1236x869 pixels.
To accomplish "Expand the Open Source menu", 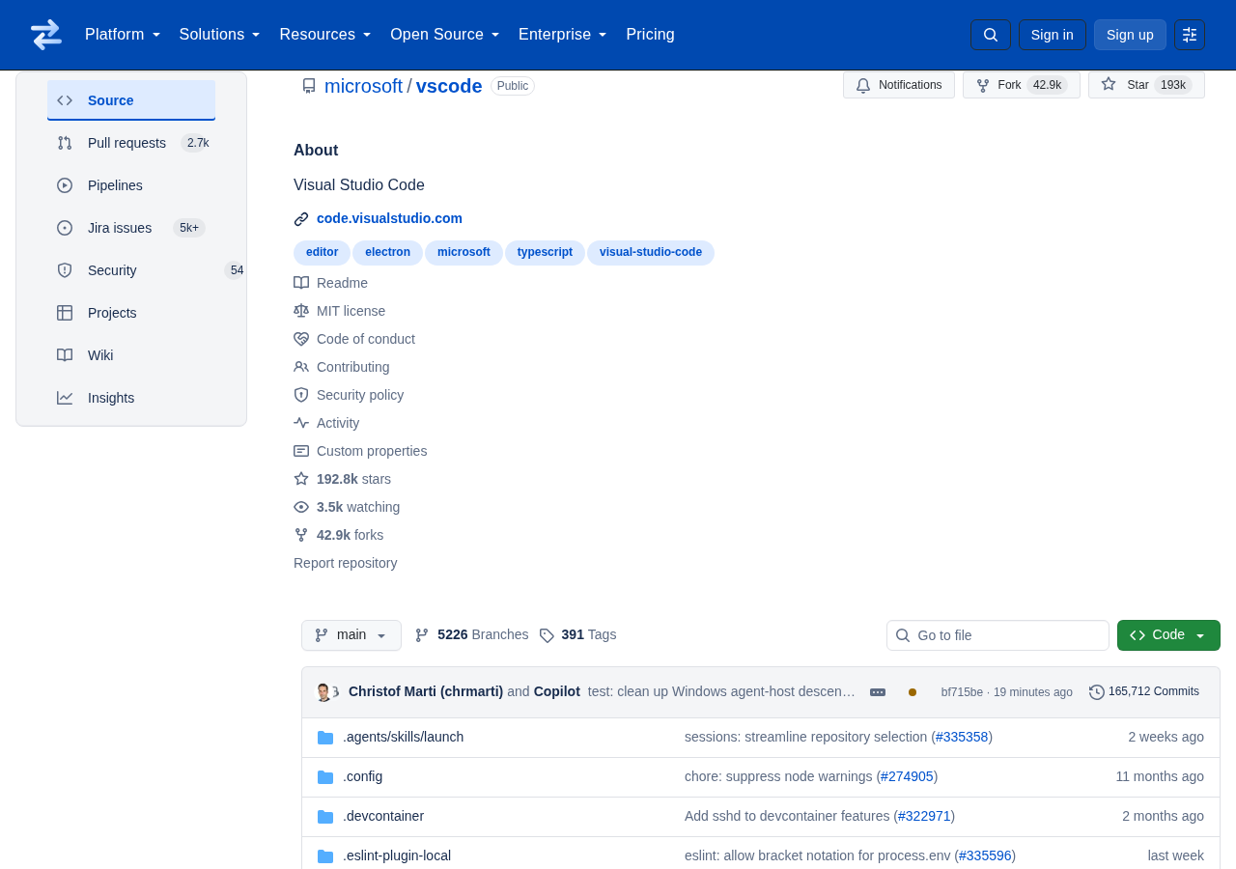I will click(445, 35).
